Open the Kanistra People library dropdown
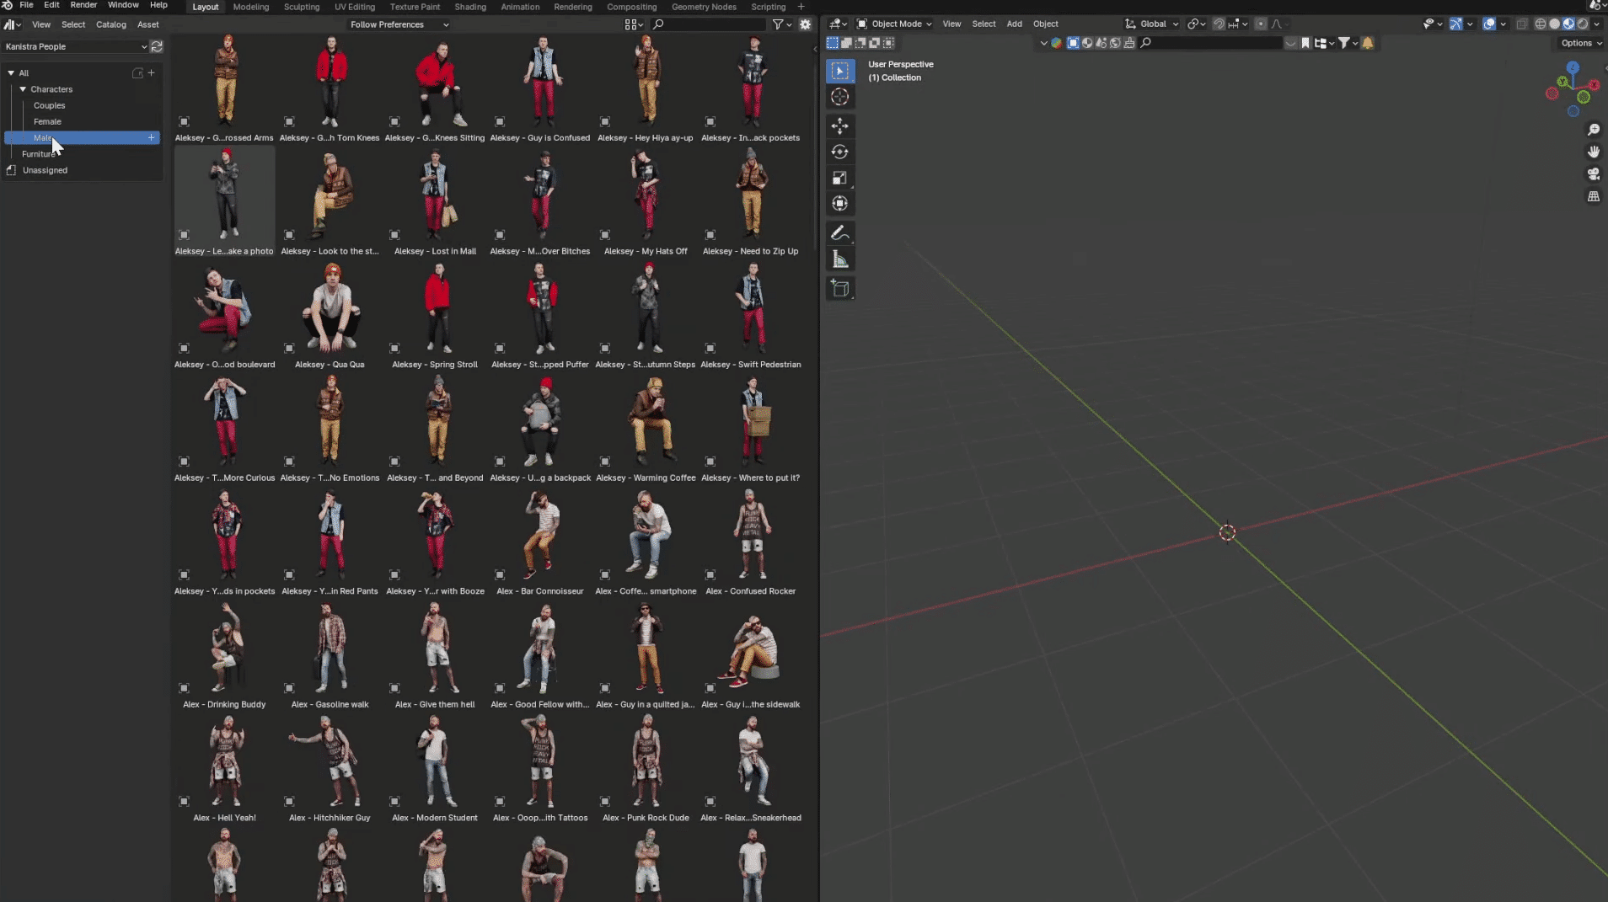Image resolution: width=1608 pixels, height=902 pixels. (x=76, y=46)
